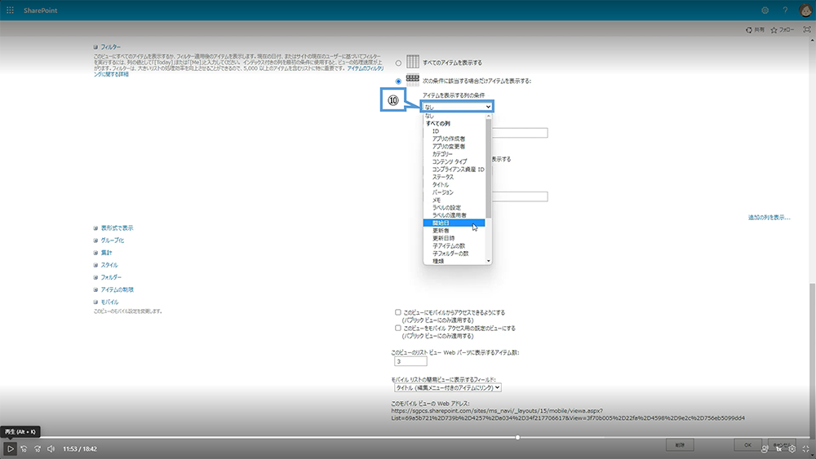Click the mobile view Web address URL text
This screenshot has height=459, width=816.
point(568,414)
